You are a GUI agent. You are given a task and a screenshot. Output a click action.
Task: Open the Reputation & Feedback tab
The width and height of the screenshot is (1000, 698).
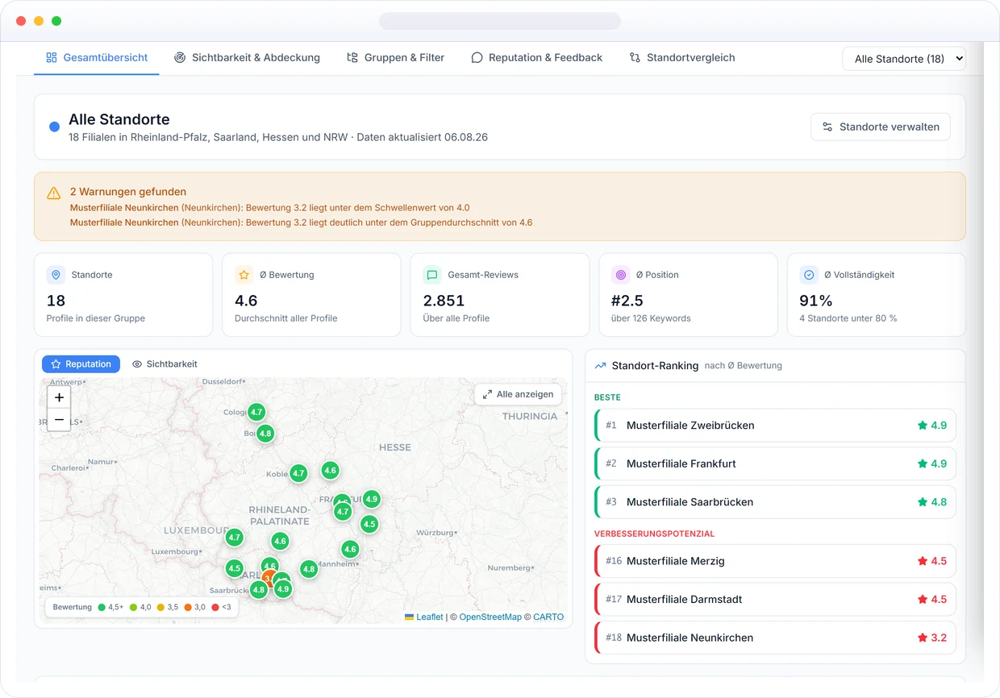[x=537, y=58]
